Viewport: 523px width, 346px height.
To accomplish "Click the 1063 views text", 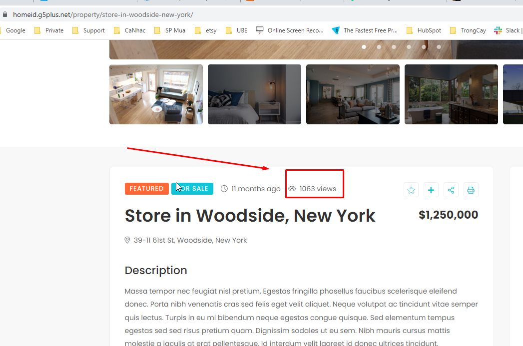I will [x=318, y=189].
